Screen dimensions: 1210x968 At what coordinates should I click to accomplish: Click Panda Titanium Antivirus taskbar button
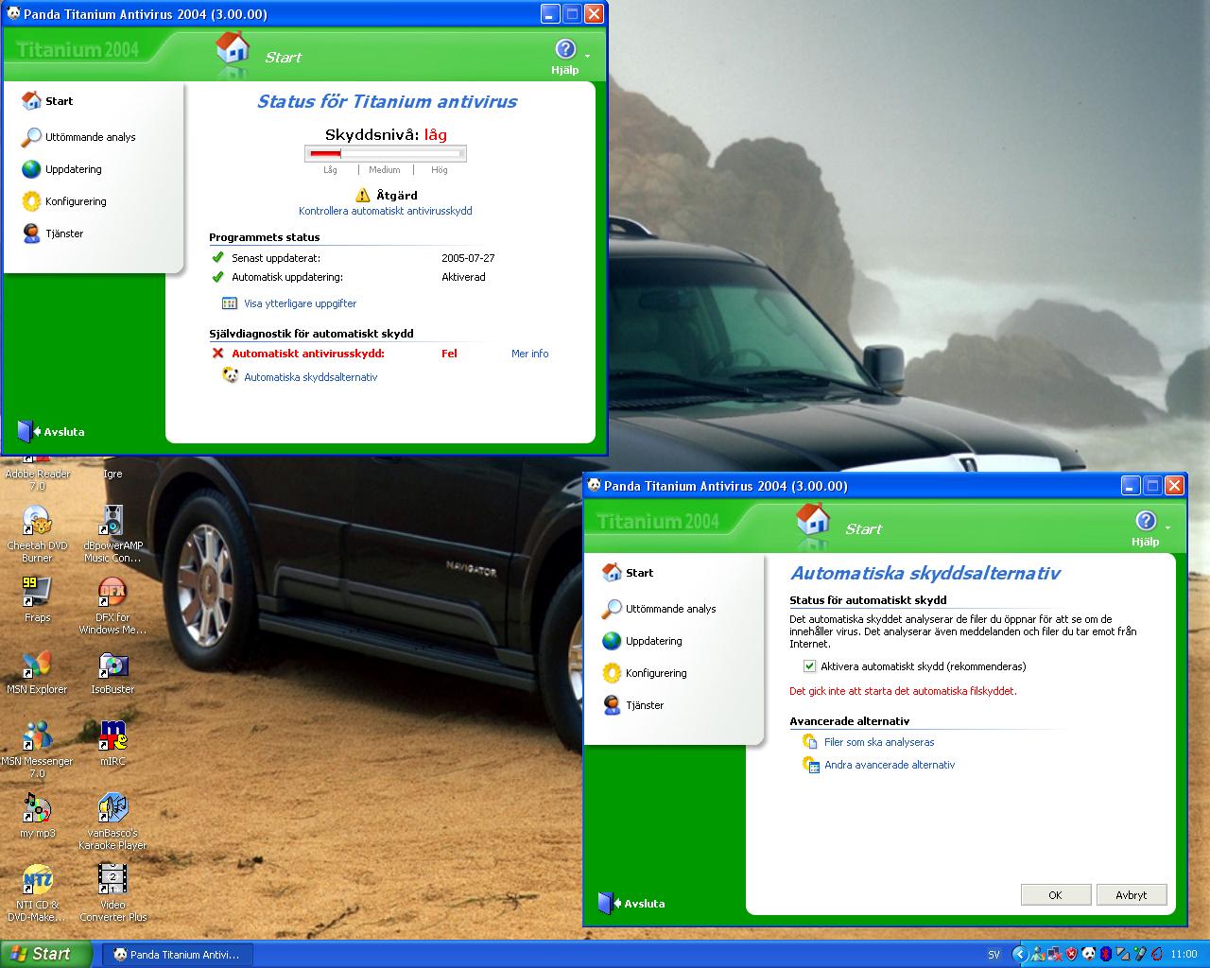click(x=180, y=955)
